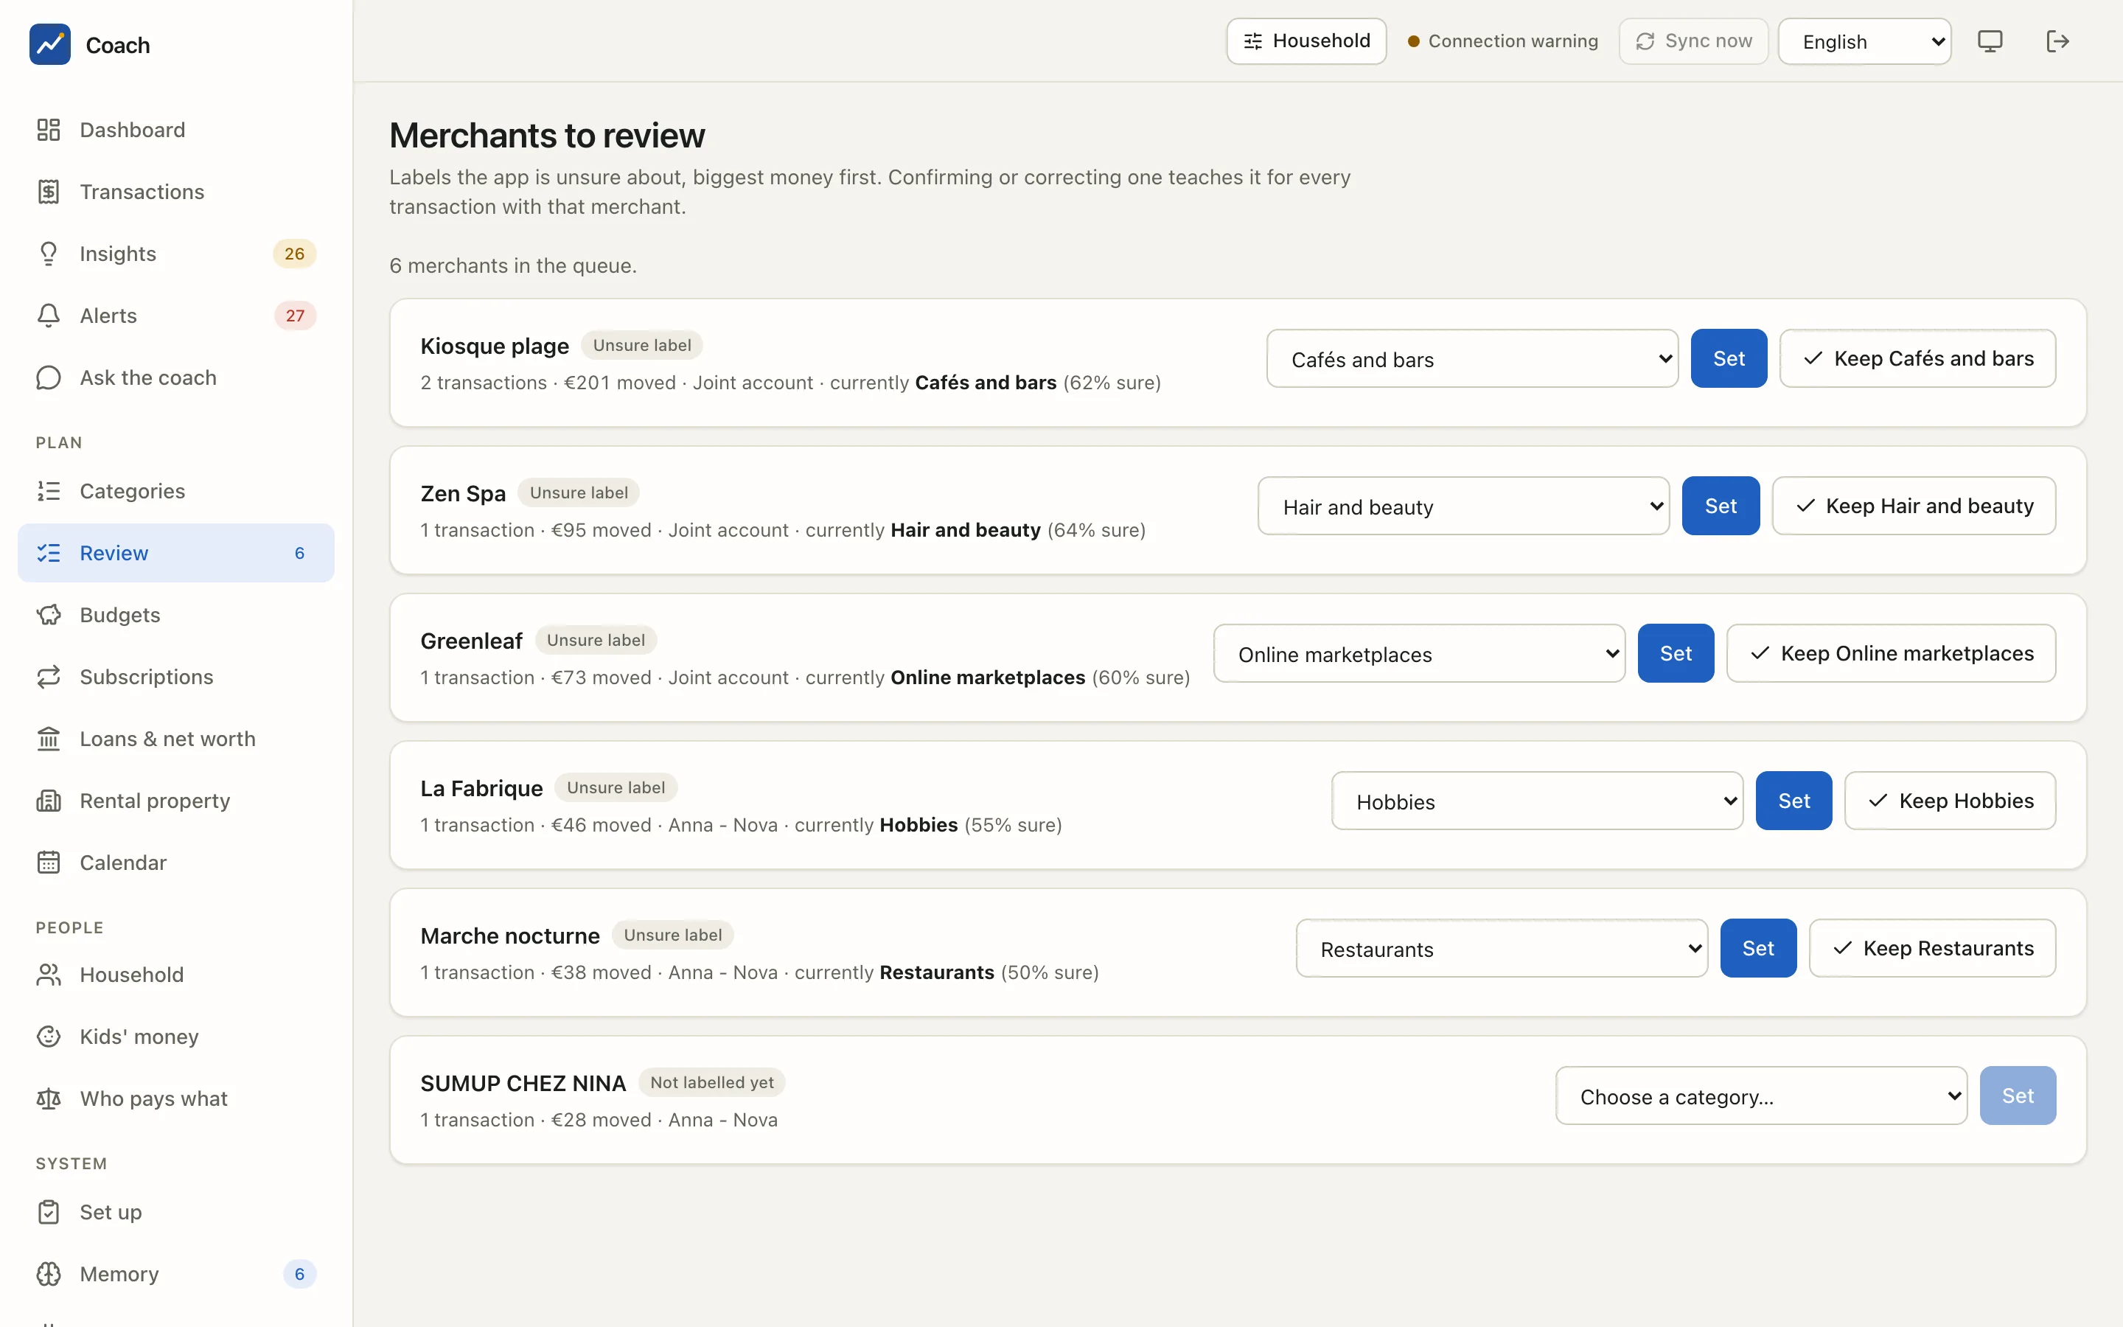Open Kiosque plage category dropdown
This screenshot has height=1327, width=2123.
[x=1472, y=358]
